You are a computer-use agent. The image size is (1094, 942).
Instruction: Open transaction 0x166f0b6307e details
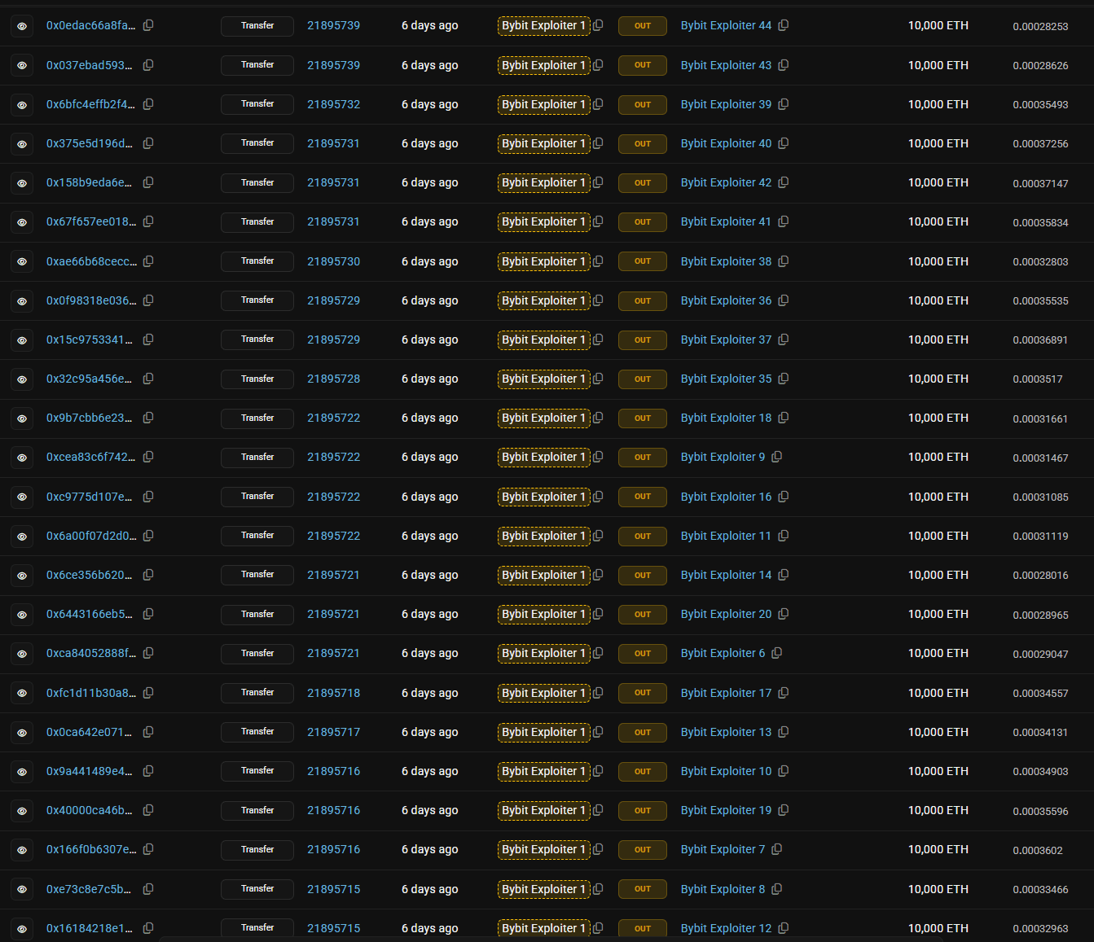(91, 849)
